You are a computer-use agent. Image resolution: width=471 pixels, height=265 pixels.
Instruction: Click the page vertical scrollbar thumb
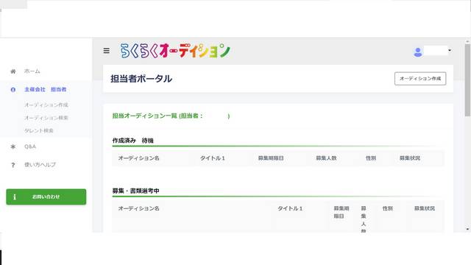point(467,80)
